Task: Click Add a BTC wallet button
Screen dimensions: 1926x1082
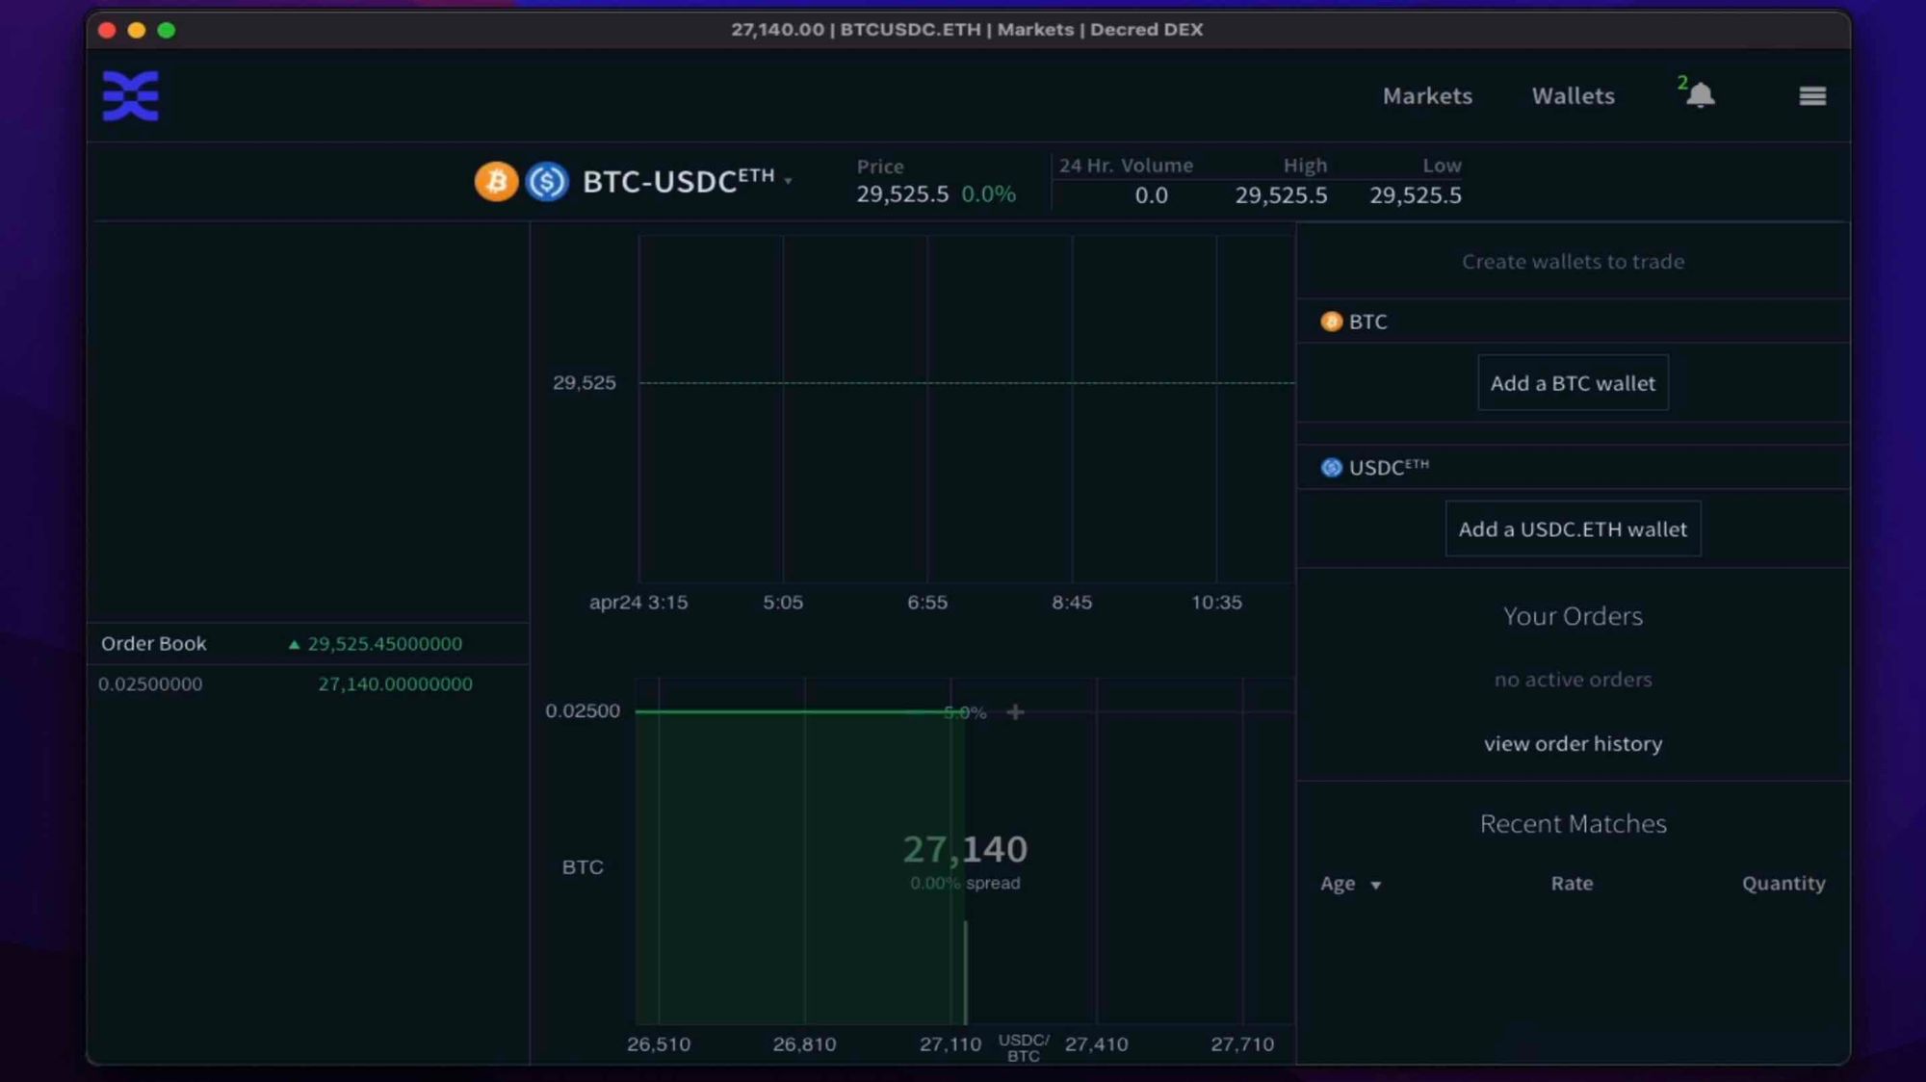Action: tap(1573, 383)
